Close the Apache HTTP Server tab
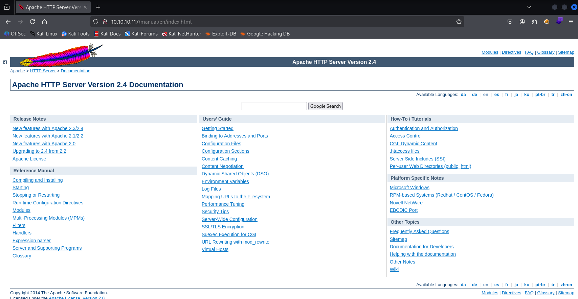This screenshot has width=578, height=299. click(x=85, y=7)
